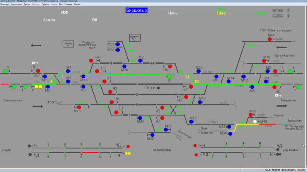
Task: Select blue shunting signal М7
Action: pyautogui.click(x=68, y=71)
